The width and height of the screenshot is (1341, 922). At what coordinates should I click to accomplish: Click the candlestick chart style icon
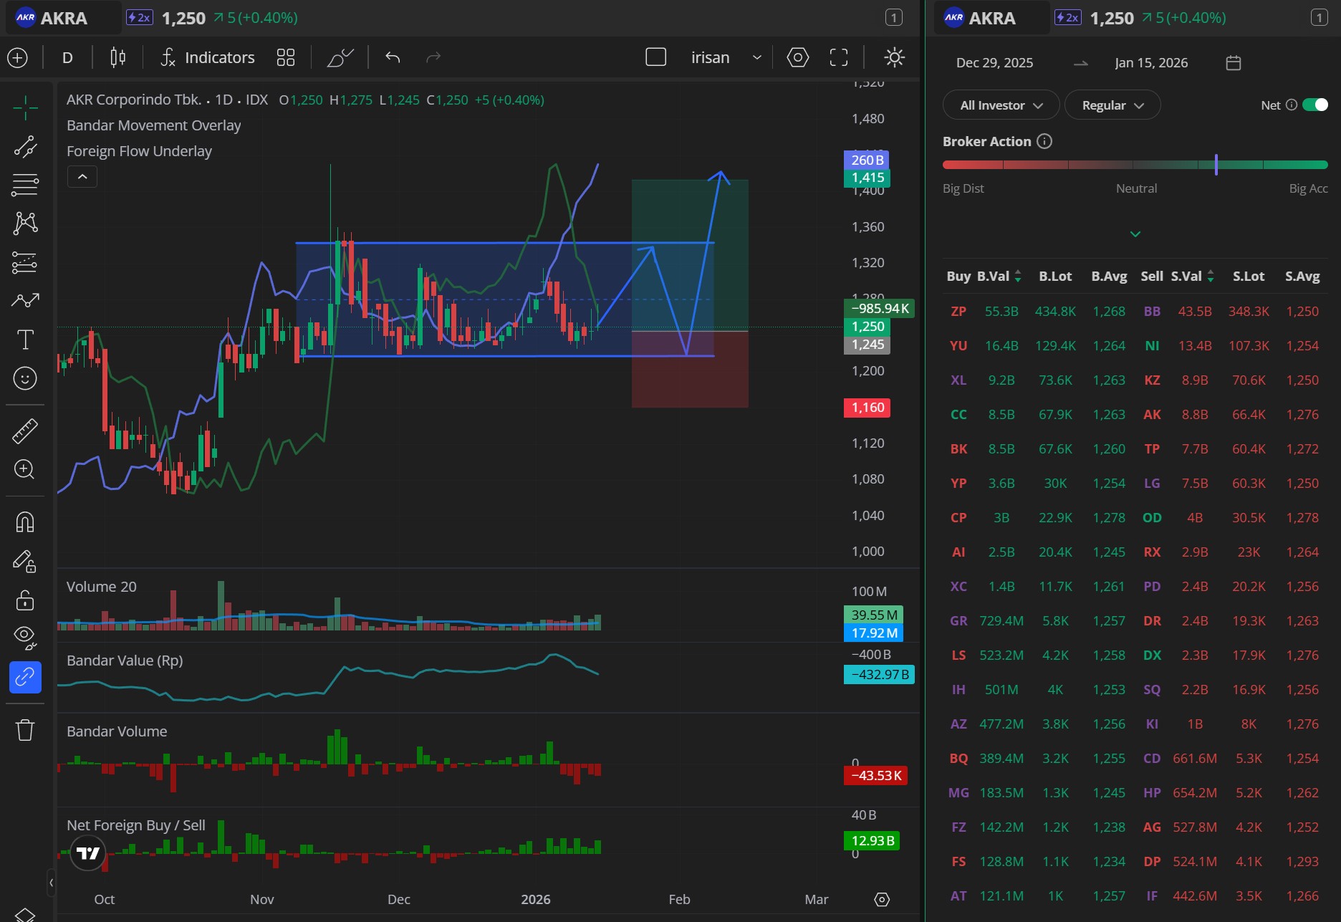coord(118,57)
